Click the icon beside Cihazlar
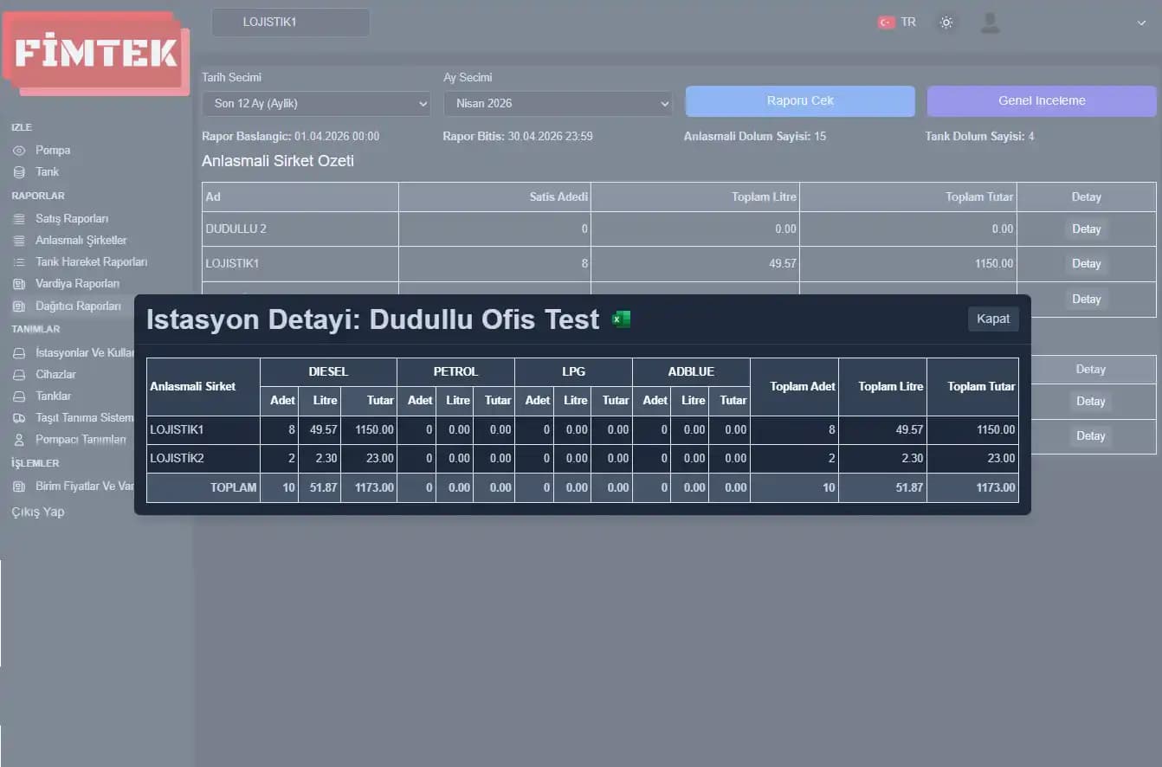This screenshot has height=767, width=1162. (19, 375)
